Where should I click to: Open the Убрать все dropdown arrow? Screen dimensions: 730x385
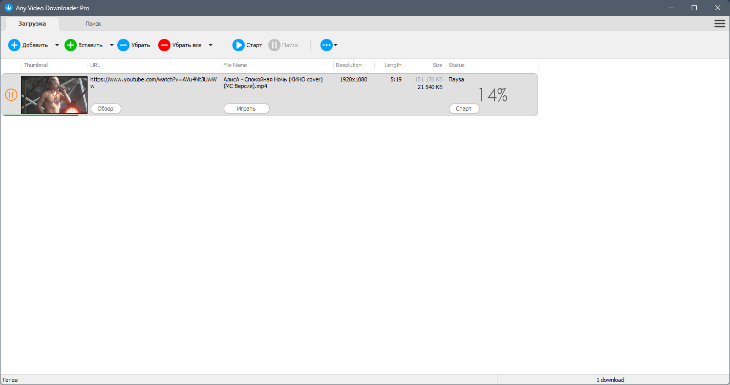point(210,45)
